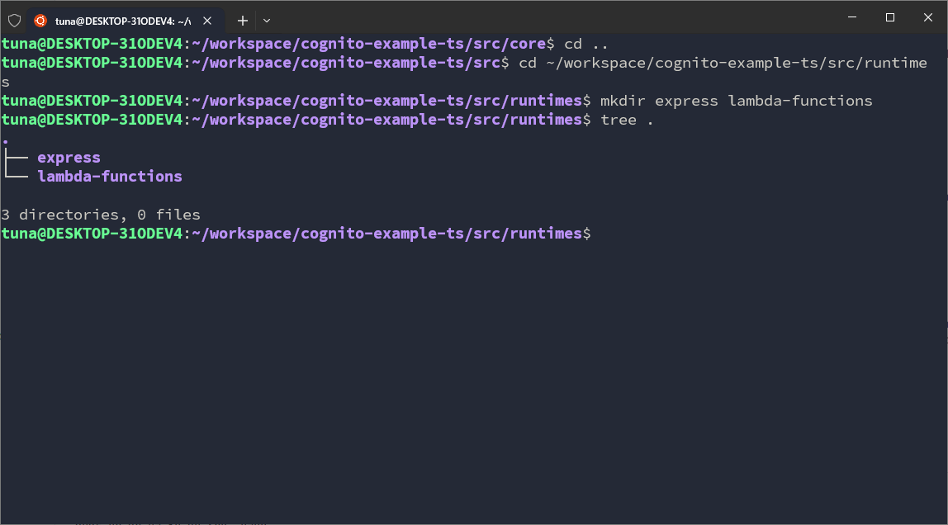Select the tuna@DESKTOP-31ODEV4 tab
Screen dimensions: 948x525
pyautogui.click(x=122, y=20)
